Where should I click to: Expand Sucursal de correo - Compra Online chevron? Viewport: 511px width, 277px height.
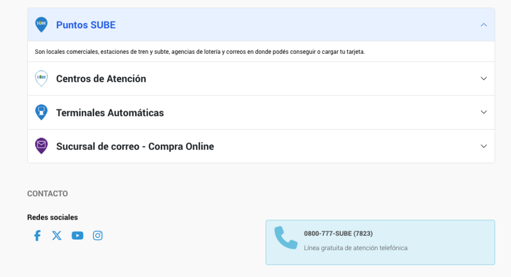484,146
